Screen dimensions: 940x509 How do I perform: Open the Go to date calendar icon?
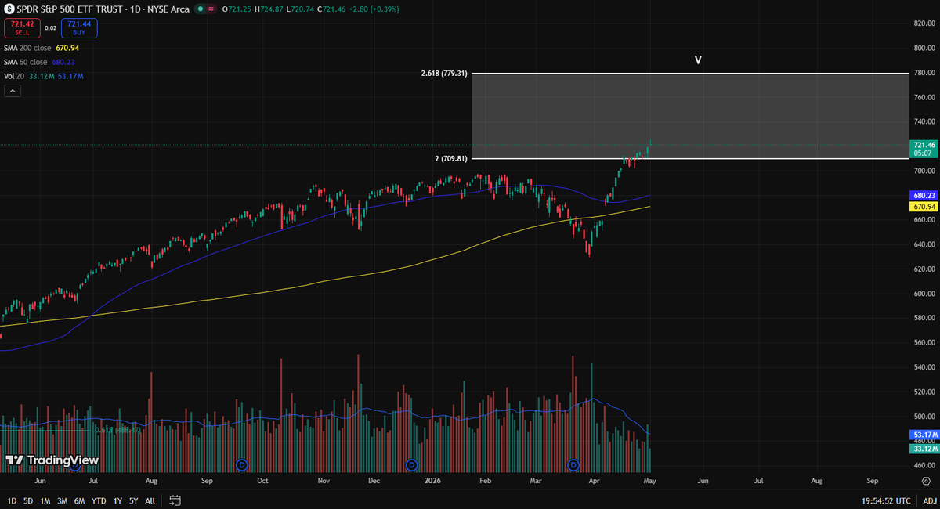(175, 500)
